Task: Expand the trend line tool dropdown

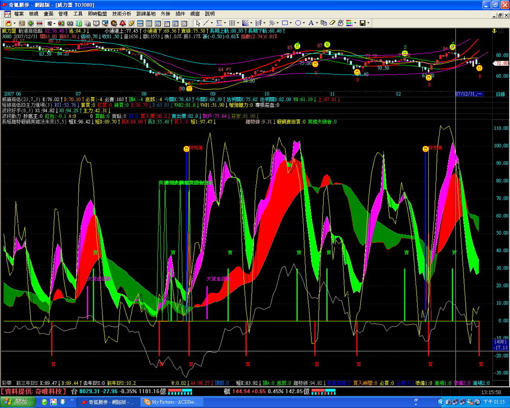Action: coord(212,23)
